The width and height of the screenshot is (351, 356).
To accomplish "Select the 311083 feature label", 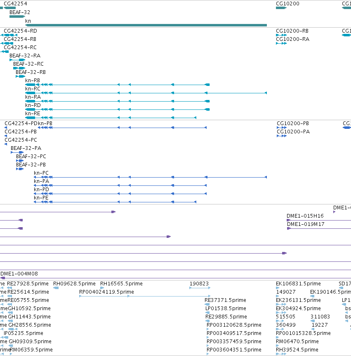I will pos(320,317).
